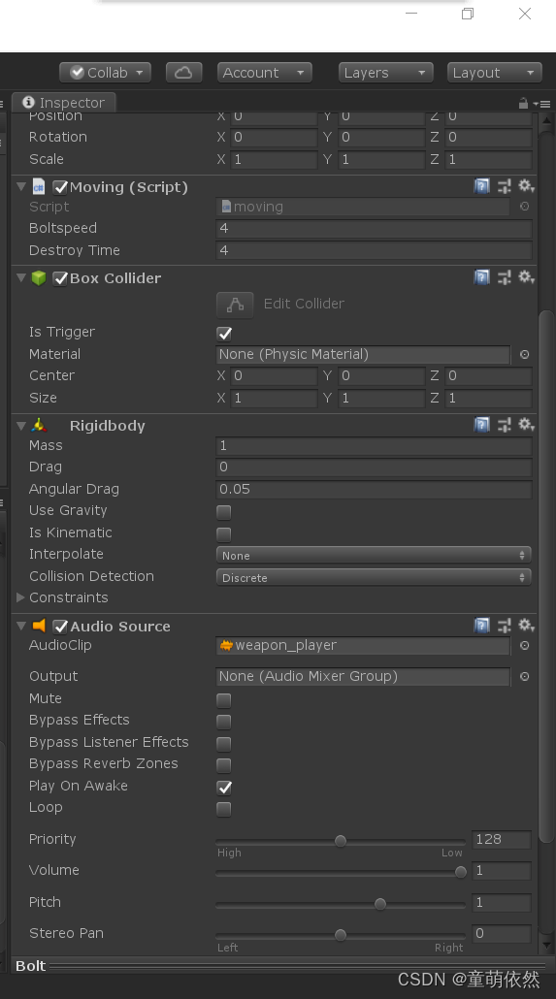The height and width of the screenshot is (999, 556).
Task: Click the Stereo Pan slider handle
Action: 341,935
